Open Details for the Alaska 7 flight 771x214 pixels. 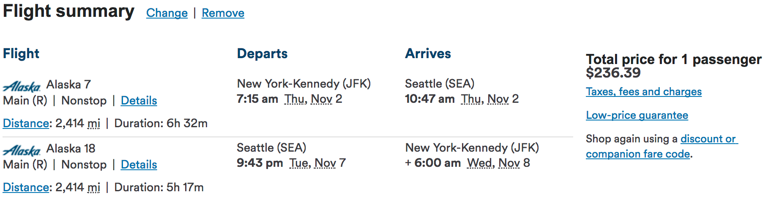tap(139, 101)
